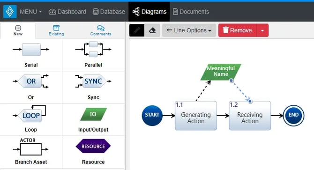314x170 pixels.
Task: Toggle the eraser mode button
Action: pyautogui.click(x=152, y=30)
